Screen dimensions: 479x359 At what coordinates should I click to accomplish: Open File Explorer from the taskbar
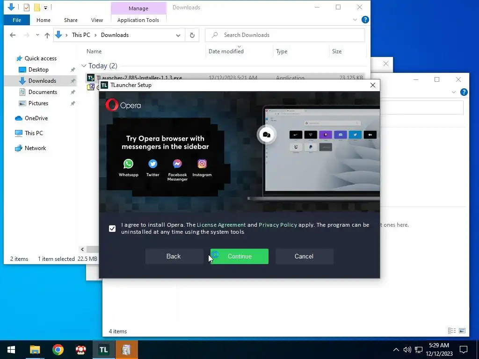35,350
